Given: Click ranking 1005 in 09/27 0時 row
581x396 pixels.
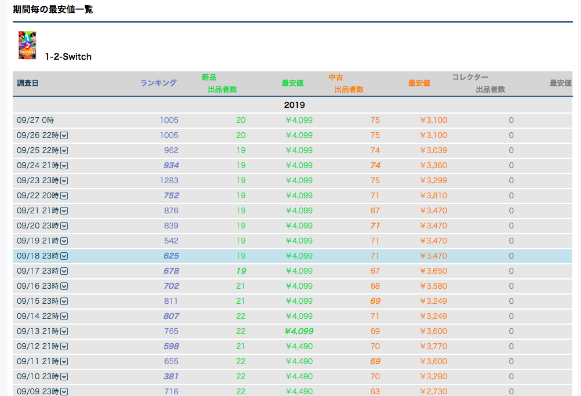Looking at the screenshot, I should tap(169, 120).
